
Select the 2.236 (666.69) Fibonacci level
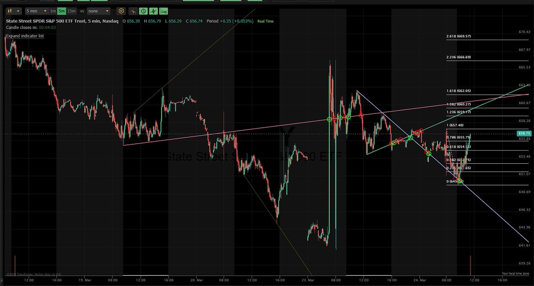pyautogui.click(x=458, y=57)
